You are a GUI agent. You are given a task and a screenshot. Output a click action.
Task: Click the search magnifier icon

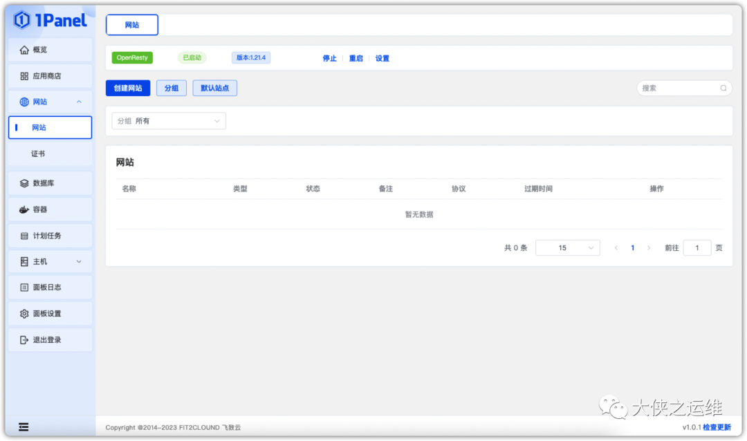[723, 88]
